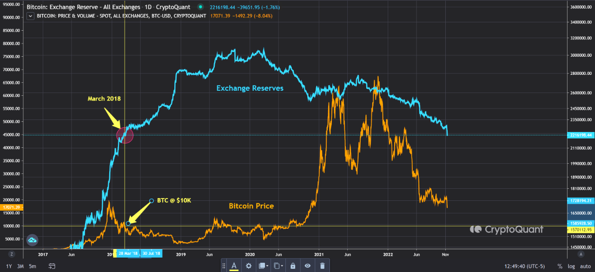
Task: Click 2020 on the time axis
Action: (250, 254)
